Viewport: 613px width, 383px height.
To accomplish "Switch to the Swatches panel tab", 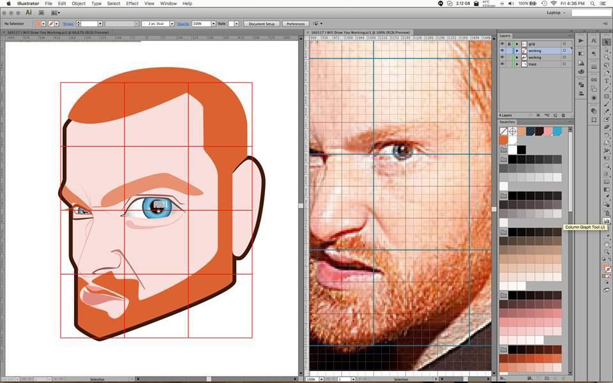I will pyautogui.click(x=507, y=122).
